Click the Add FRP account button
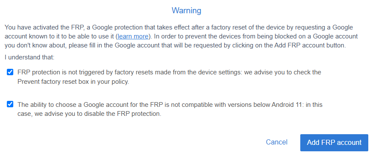 (334, 143)
